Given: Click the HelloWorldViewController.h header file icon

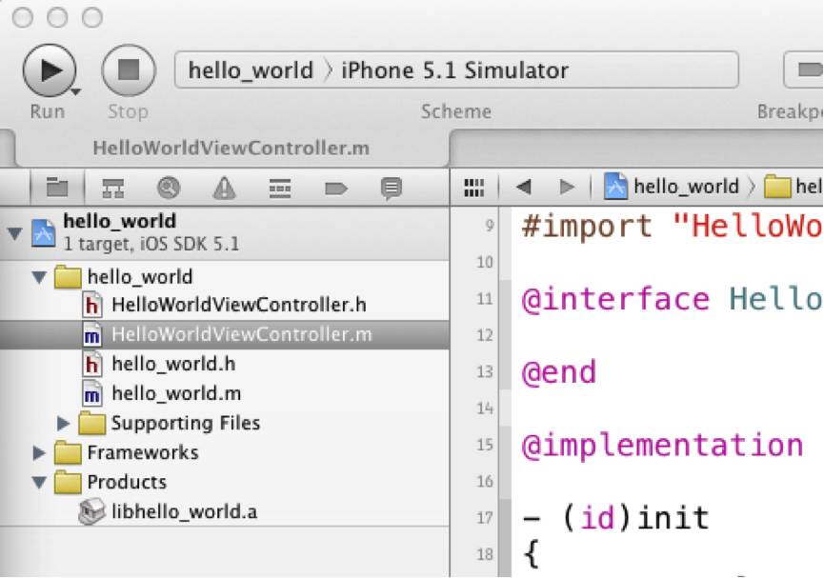Looking at the screenshot, I should [x=92, y=306].
